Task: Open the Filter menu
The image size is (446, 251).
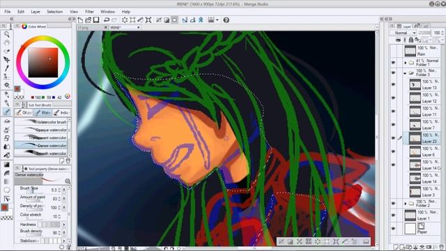Action: 90,12
